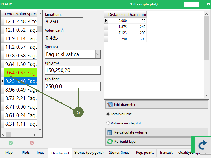
Task: Click the Re-calculate volume calculator icon
Action: coord(110,132)
